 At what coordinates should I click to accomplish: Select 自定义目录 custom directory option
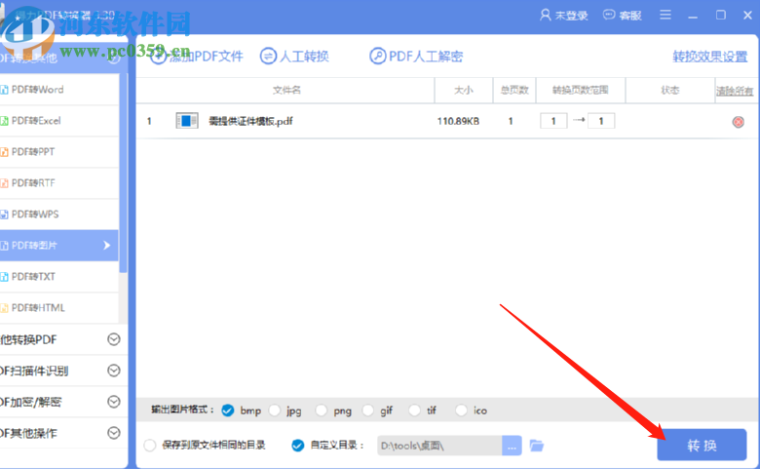(297, 446)
